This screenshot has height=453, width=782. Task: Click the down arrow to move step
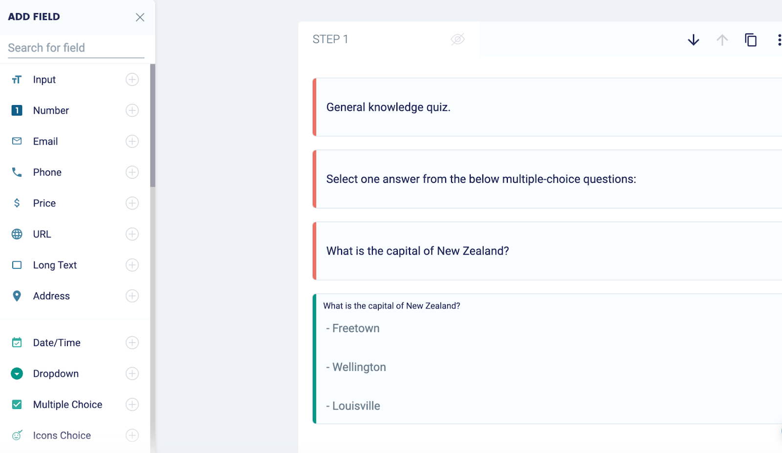[x=693, y=40]
